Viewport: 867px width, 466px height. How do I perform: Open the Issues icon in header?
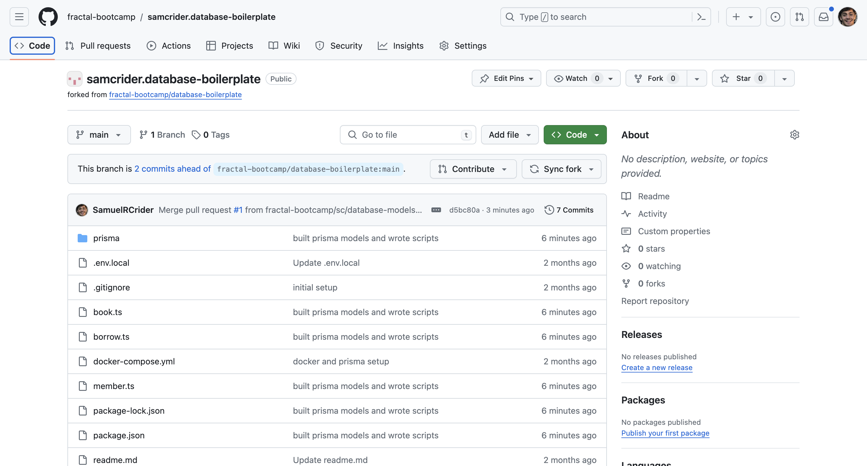(775, 17)
